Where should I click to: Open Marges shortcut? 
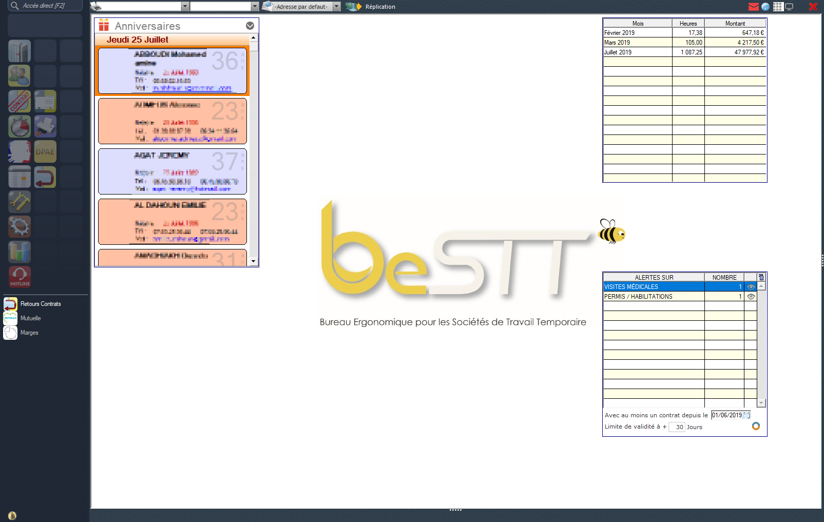(29, 333)
